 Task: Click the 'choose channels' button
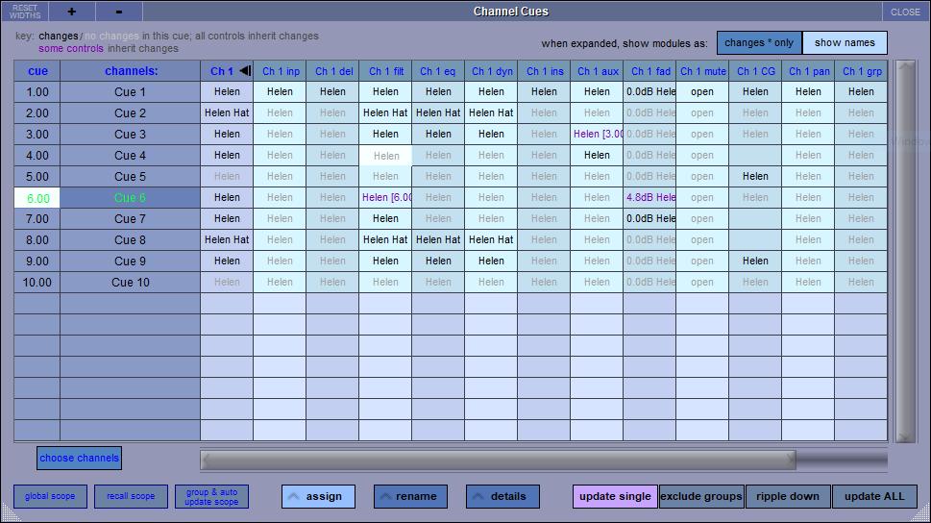79,459
